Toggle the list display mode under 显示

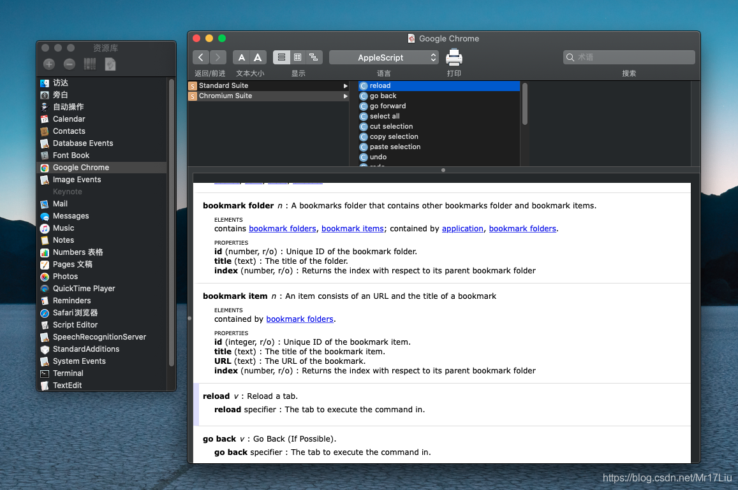coord(281,57)
